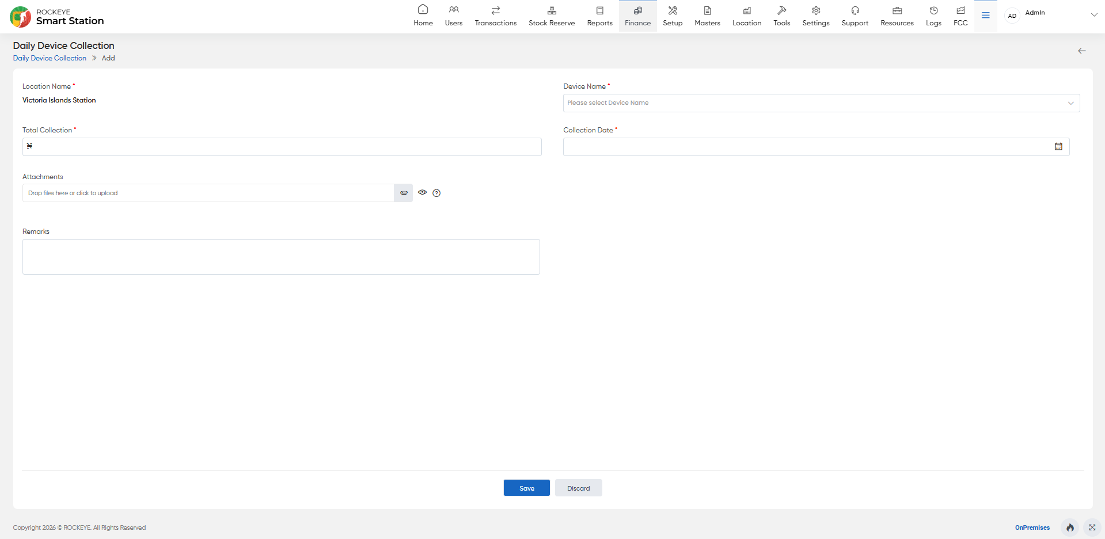Open the hamburger menu icon
This screenshot has width=1105, height=539.
[x=986, y=16]
